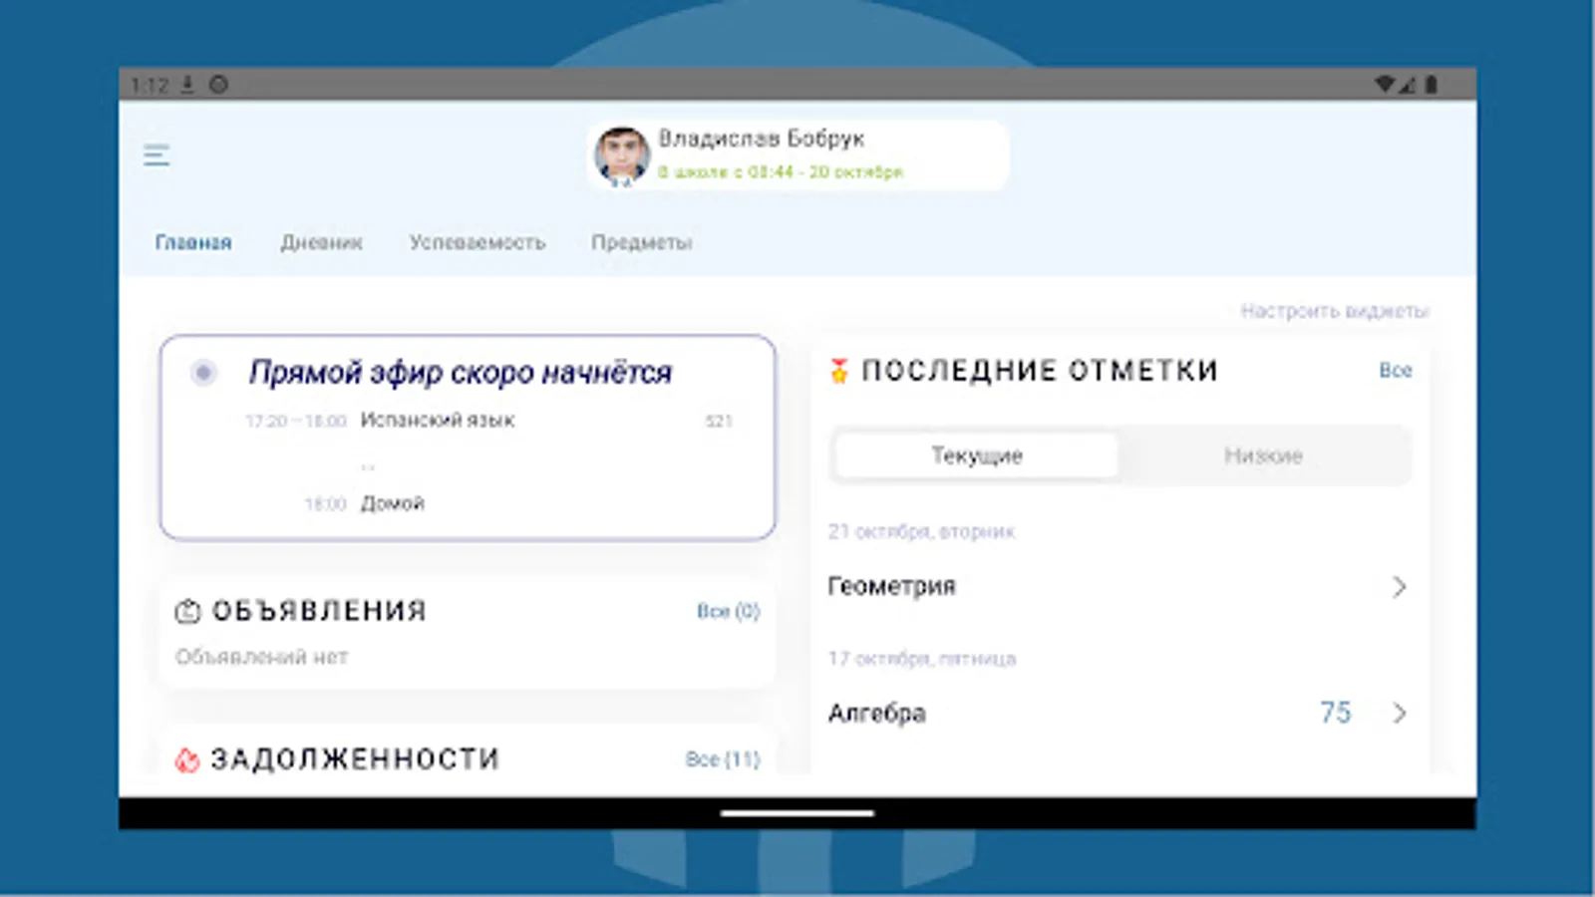Image resolution: width=1595 pixels, height=897 pixels.
Task: Click the battery indicator in the status bar
Action: tap(1433, 84)
